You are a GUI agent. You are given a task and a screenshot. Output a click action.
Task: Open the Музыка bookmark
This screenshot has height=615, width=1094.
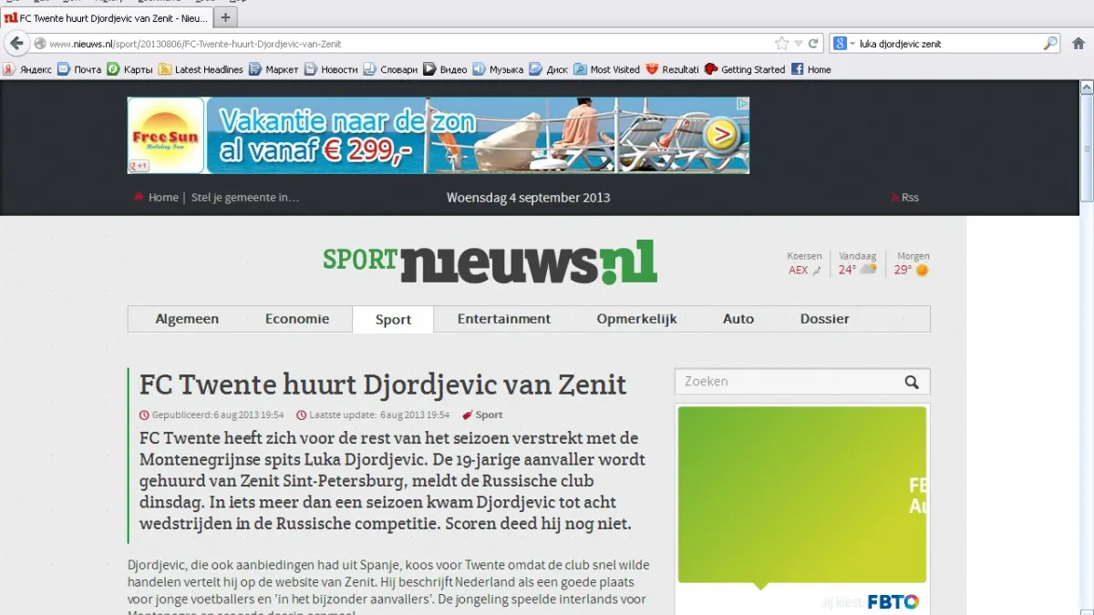coord(498,69)
